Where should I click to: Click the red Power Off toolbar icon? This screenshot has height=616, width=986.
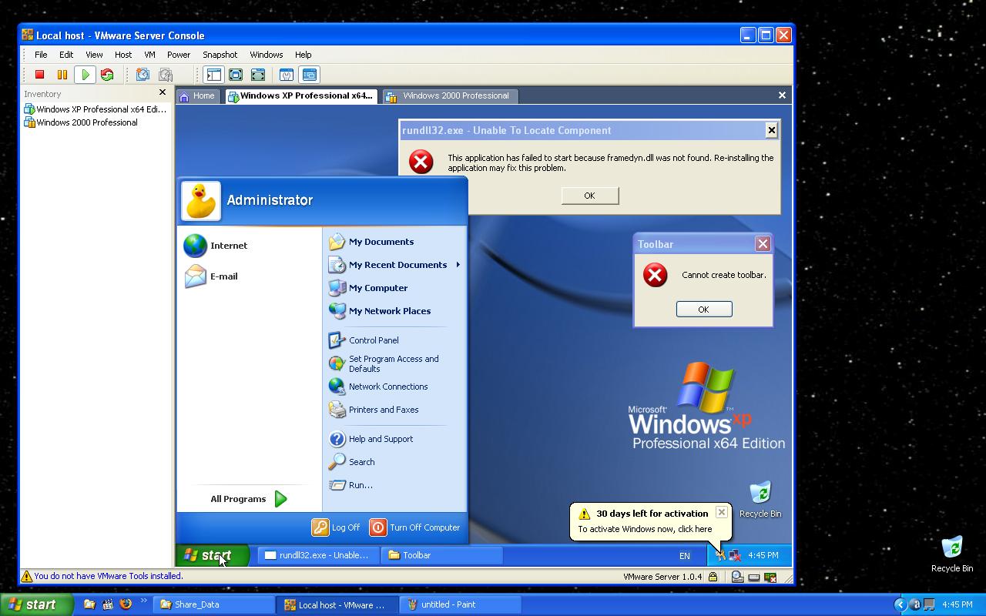[40, 75]
